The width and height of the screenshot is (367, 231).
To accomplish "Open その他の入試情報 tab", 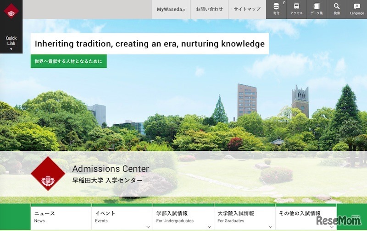I will coord(306,217).
